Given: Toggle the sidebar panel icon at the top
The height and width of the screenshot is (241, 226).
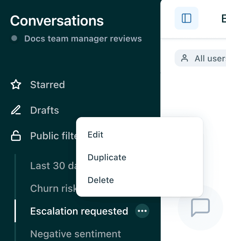Looking at the screenshot, I should click(186, 18).
